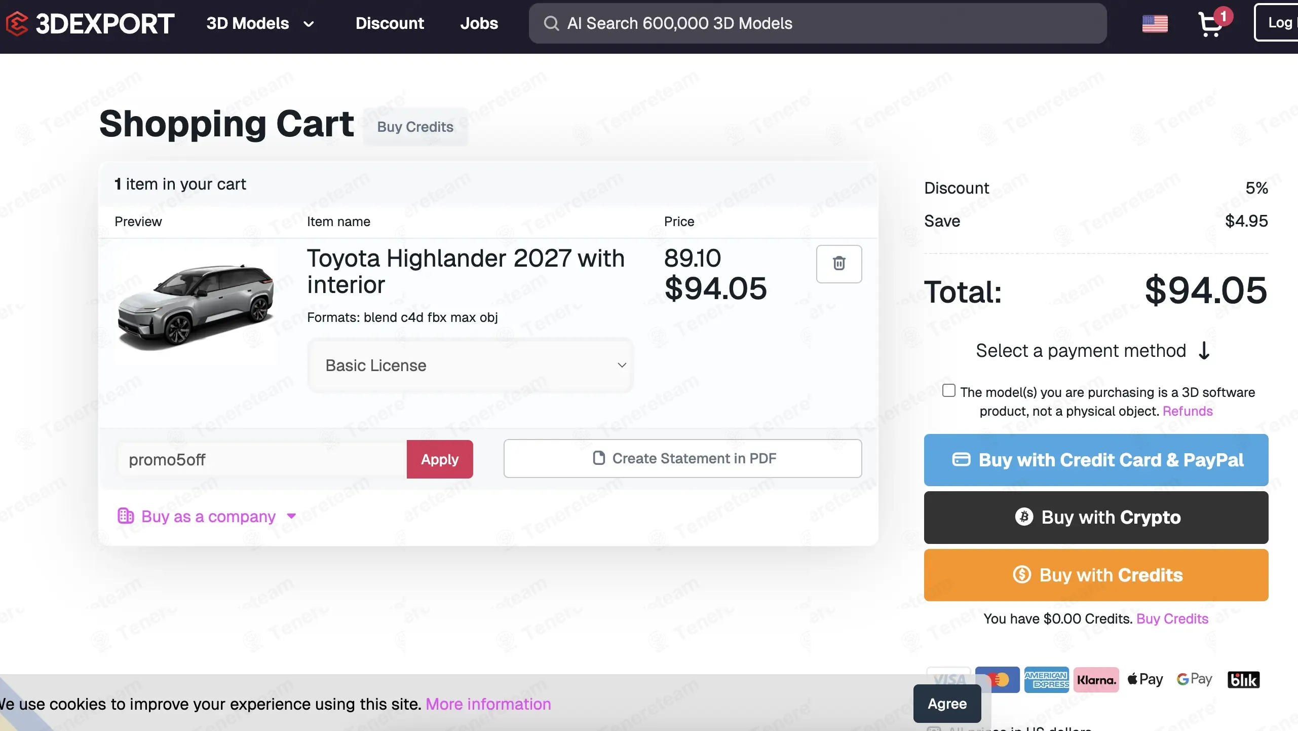Screen dimensions: 1298x731
Task: Click the Apple Pay logo
Action: pyautogui.click(x=1145, y=679)
